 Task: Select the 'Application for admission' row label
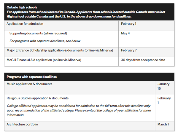coord(25,24)
